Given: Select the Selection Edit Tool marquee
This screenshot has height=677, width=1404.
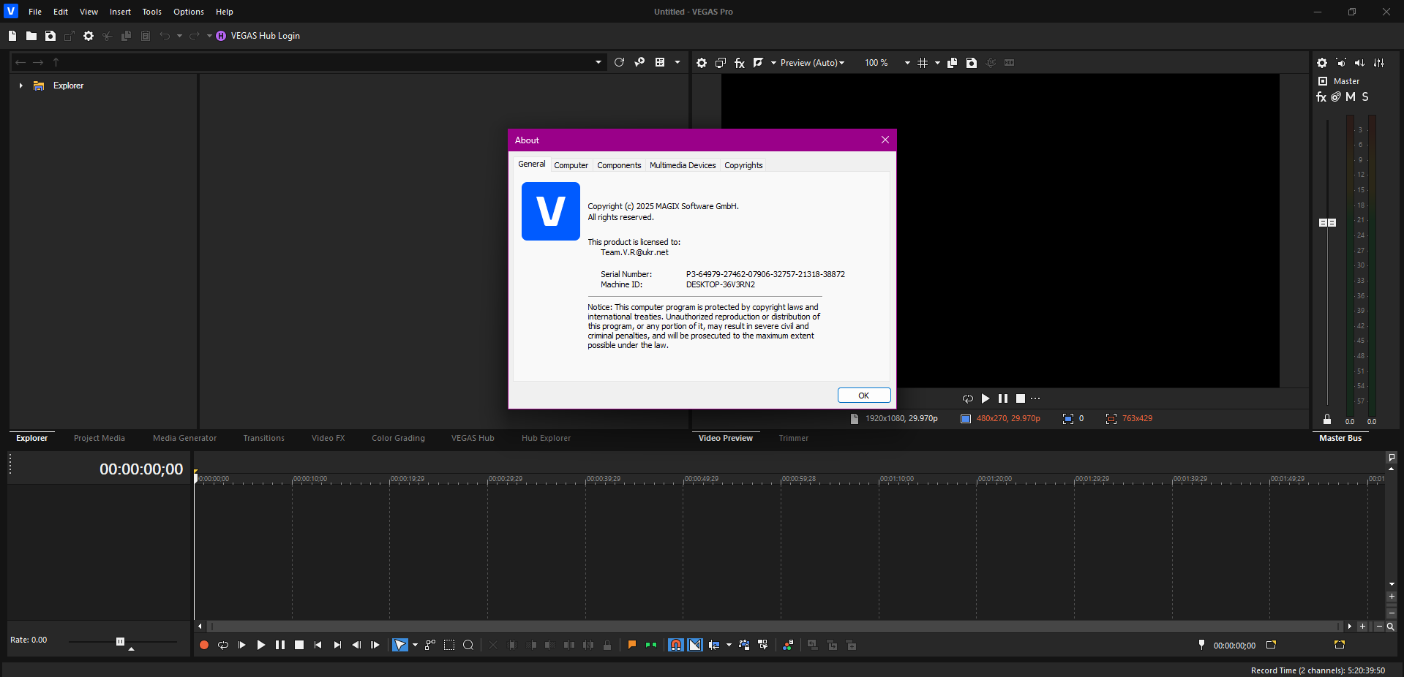Looking at the screenshot, I should [x=449, y=645].
